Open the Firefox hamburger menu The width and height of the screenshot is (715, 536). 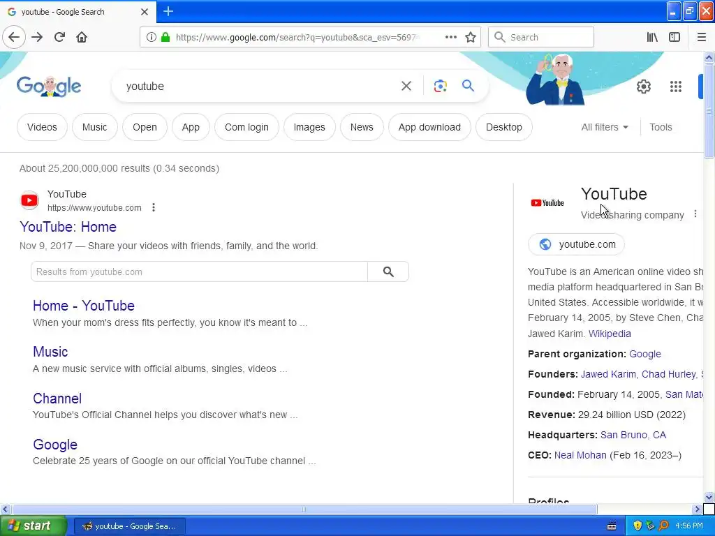pyautogui.click(x=701, y=37)
